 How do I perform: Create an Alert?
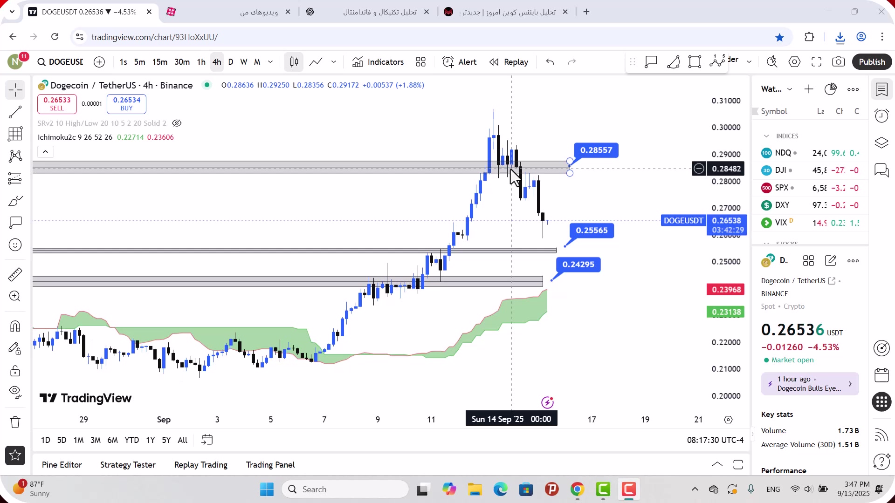(460, 62)
